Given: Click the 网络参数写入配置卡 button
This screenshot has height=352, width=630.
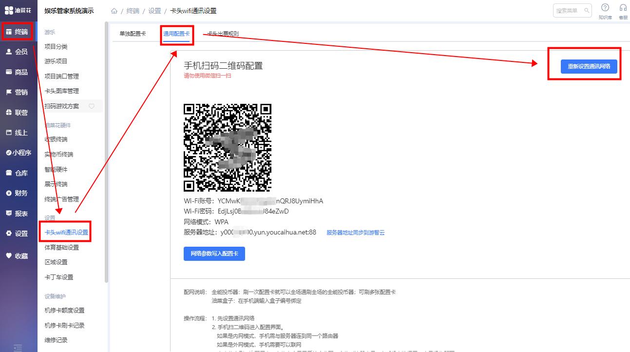Looking at the screenshot, I should point(214,254).
